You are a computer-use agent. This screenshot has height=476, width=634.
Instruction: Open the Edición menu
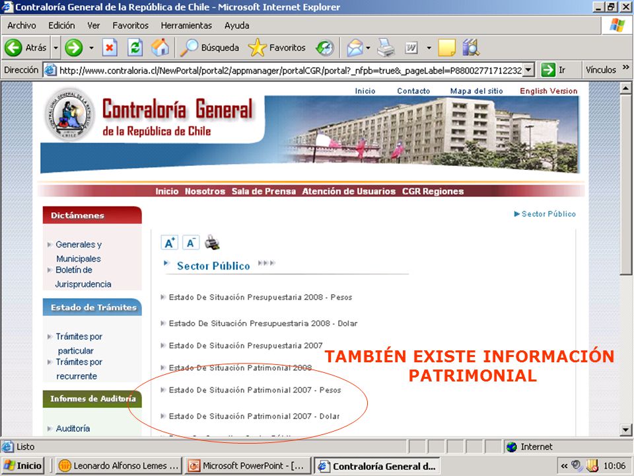[x=61, y=26]
